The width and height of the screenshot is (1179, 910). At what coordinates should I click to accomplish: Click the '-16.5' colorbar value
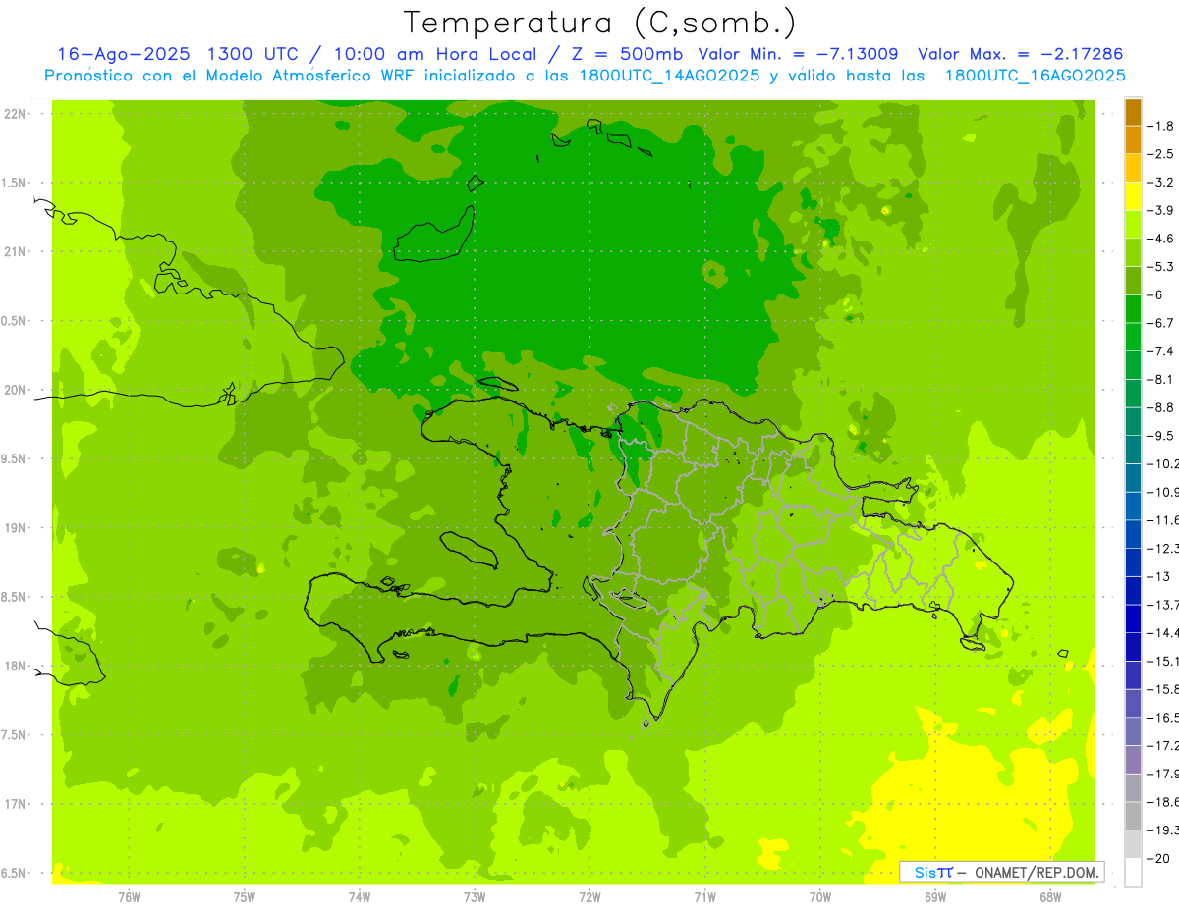click(x=1163, y=718)
